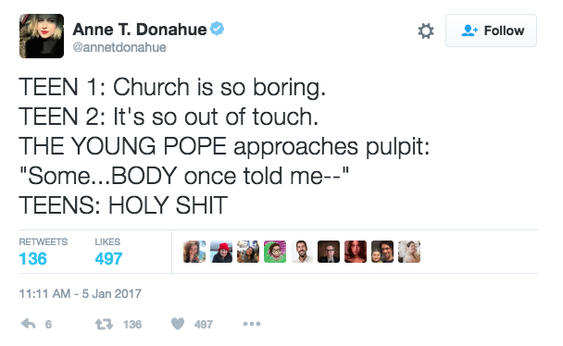Open the 11:11 AM - 5 Jan 2017 timestamp
This screenshot has width=563, height=346.
(x=81, y=293)
